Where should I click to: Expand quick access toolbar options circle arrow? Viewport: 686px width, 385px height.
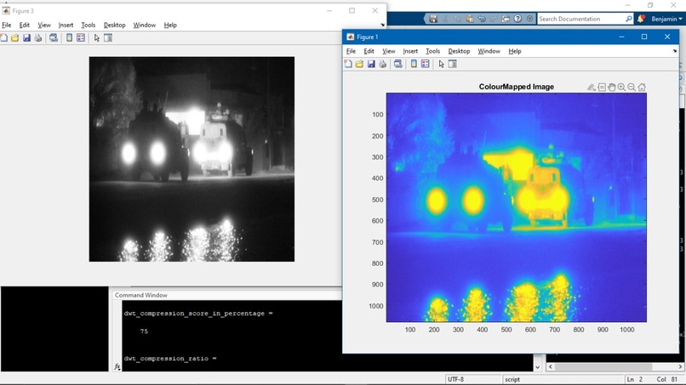(529, 19)
